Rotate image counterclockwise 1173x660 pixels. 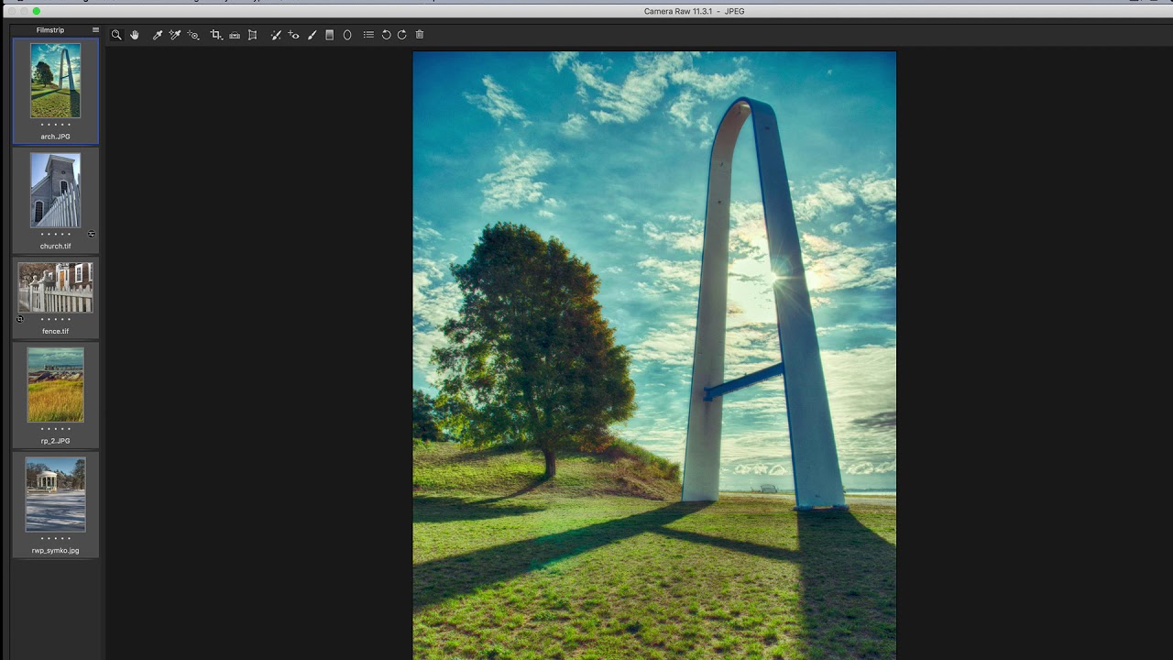pos(386,35)
